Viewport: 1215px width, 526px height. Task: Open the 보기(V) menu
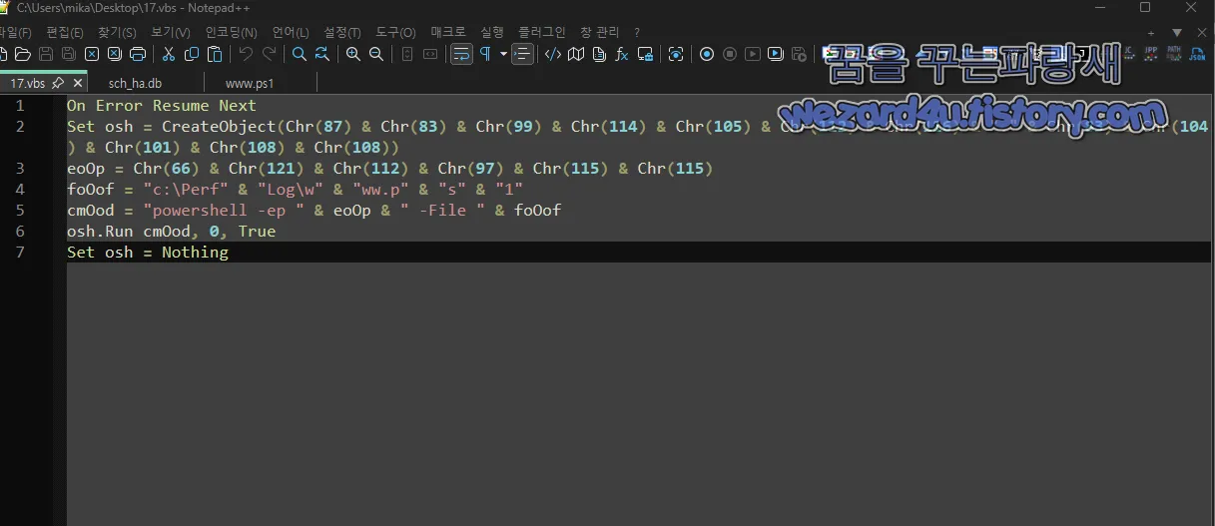point(171,33)
